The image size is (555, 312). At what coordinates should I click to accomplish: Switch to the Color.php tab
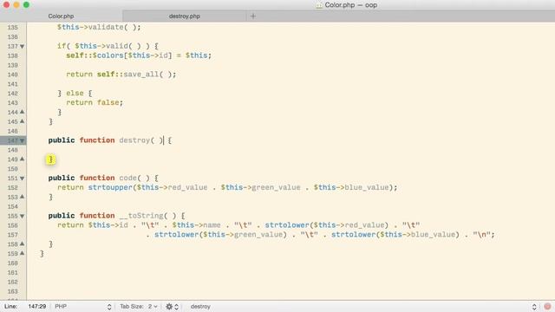(x=61, y=16)
